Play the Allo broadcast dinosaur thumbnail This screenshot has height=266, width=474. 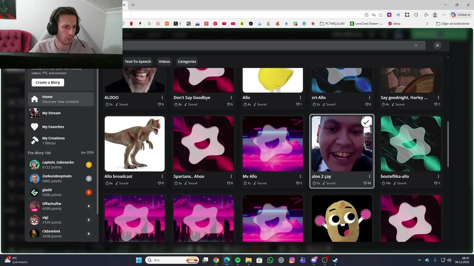[134, 144]
